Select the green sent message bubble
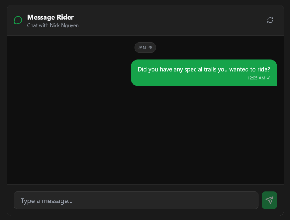 pyautogui.click(x=204, y=73)
